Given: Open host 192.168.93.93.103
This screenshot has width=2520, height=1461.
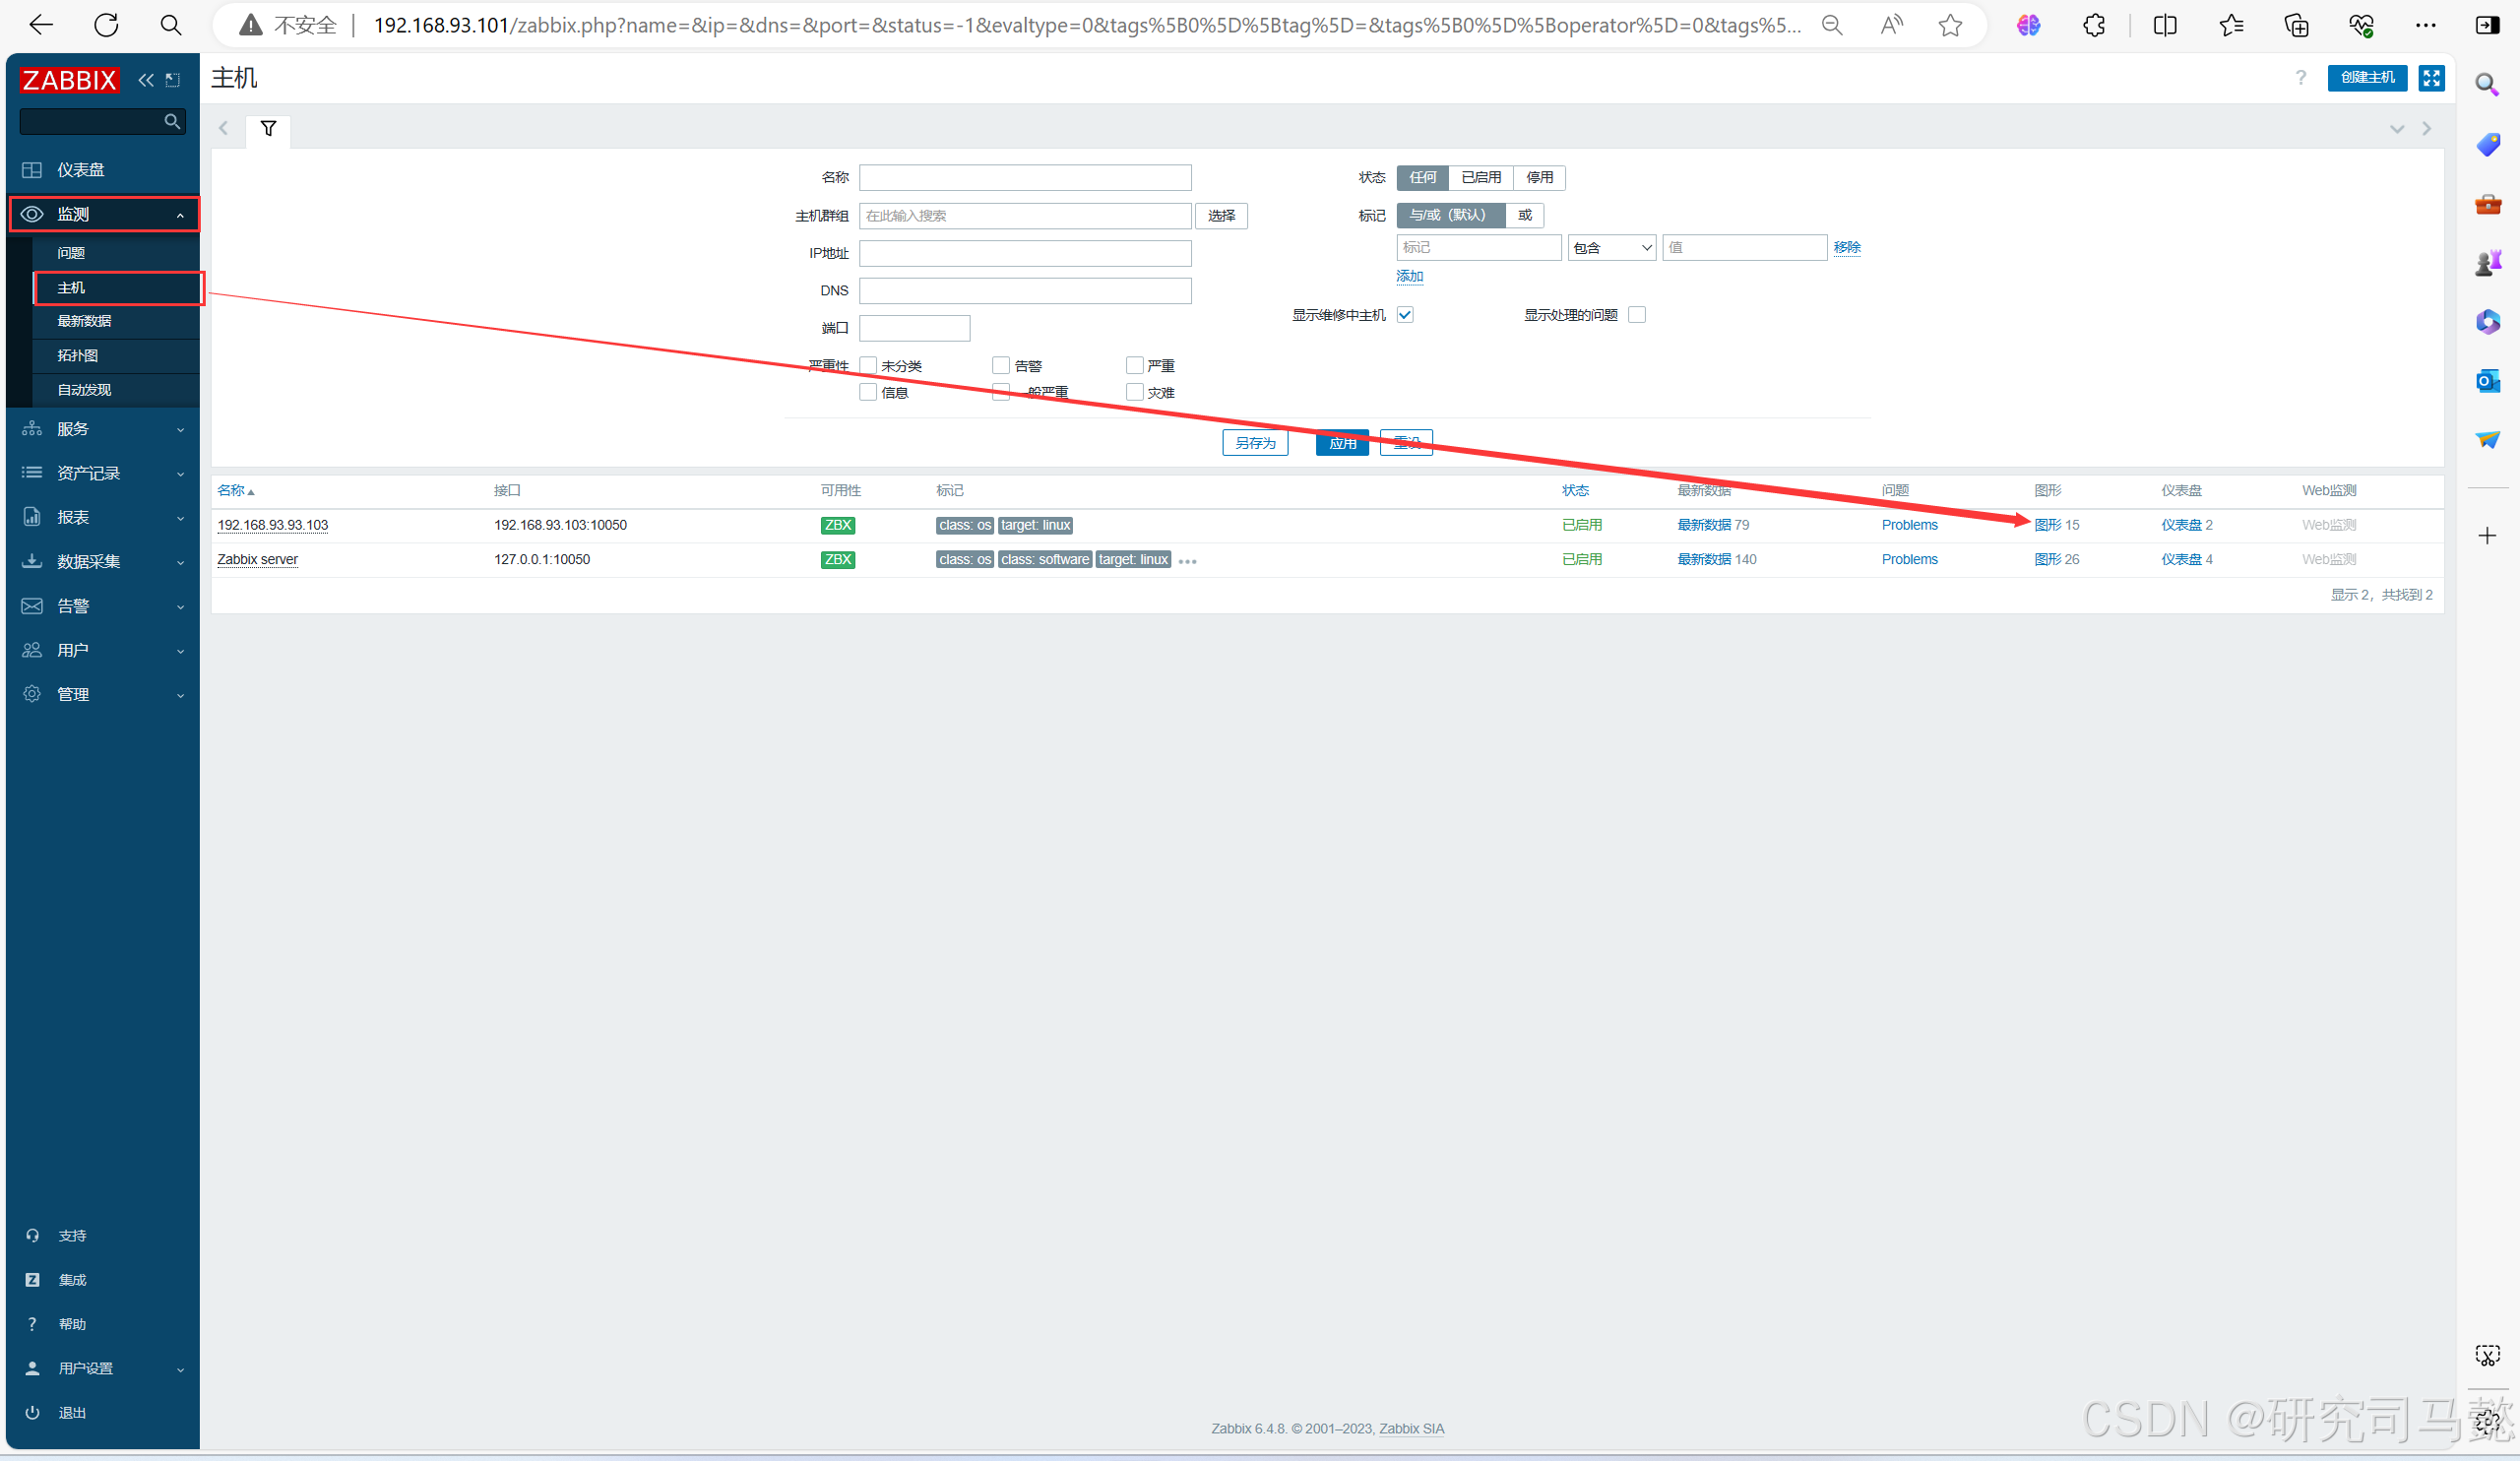Looking at the screenshot, I should point(273,525).
